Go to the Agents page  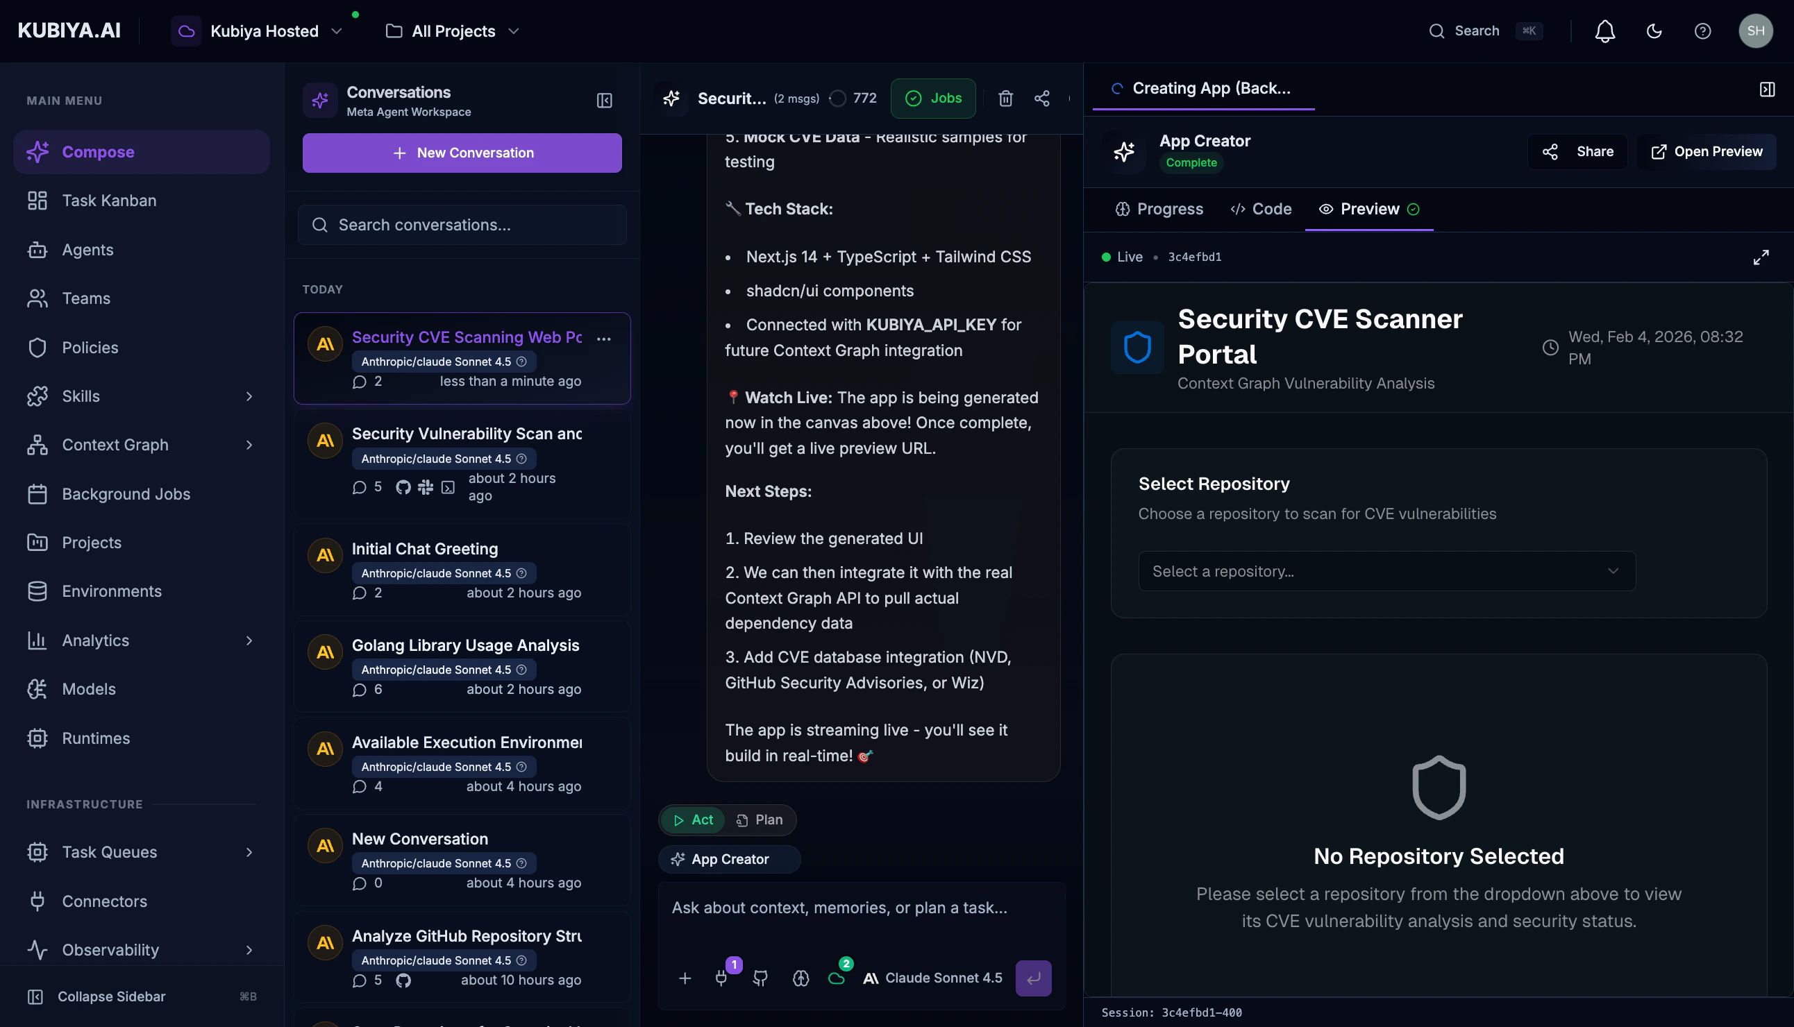click(x=141, y=250)
